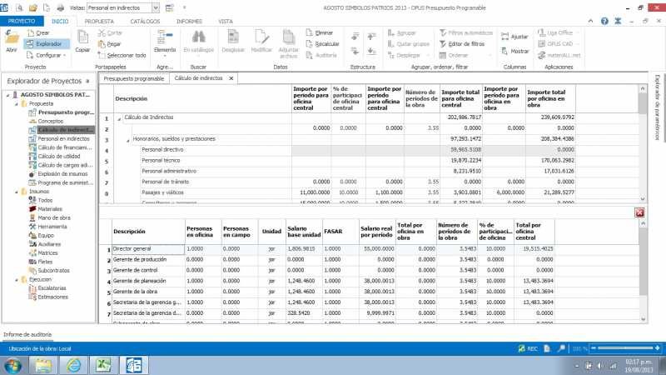Click the Director general description cell
Viewport: 666px width, 375px height.
[147, 249]
